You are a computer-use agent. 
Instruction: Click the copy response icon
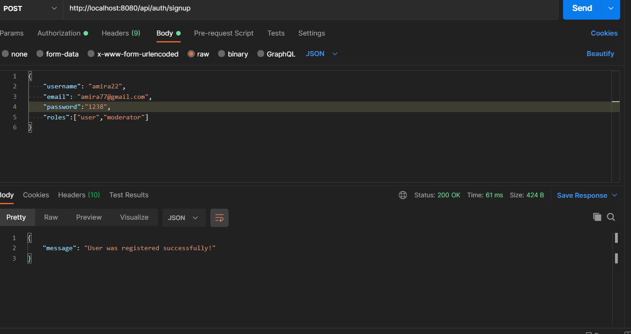(597, 217)
